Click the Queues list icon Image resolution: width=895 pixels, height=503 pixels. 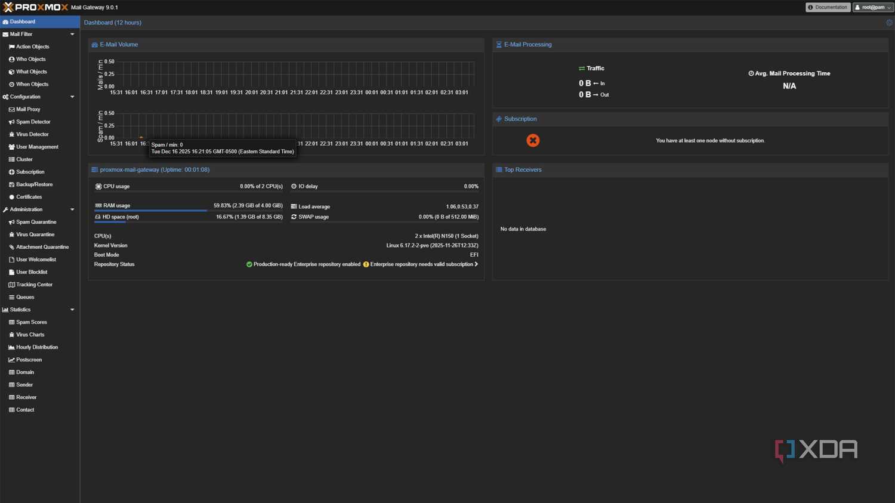tap(11, 297)
